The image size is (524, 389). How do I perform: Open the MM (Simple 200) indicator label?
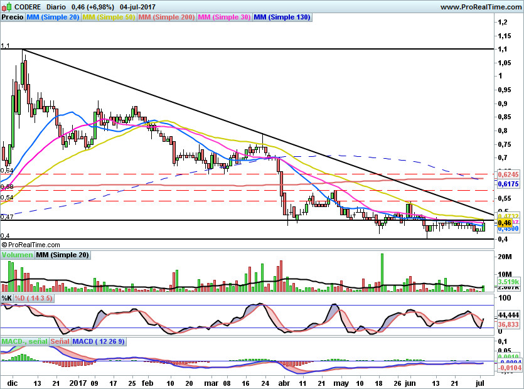tap(166, 18)
